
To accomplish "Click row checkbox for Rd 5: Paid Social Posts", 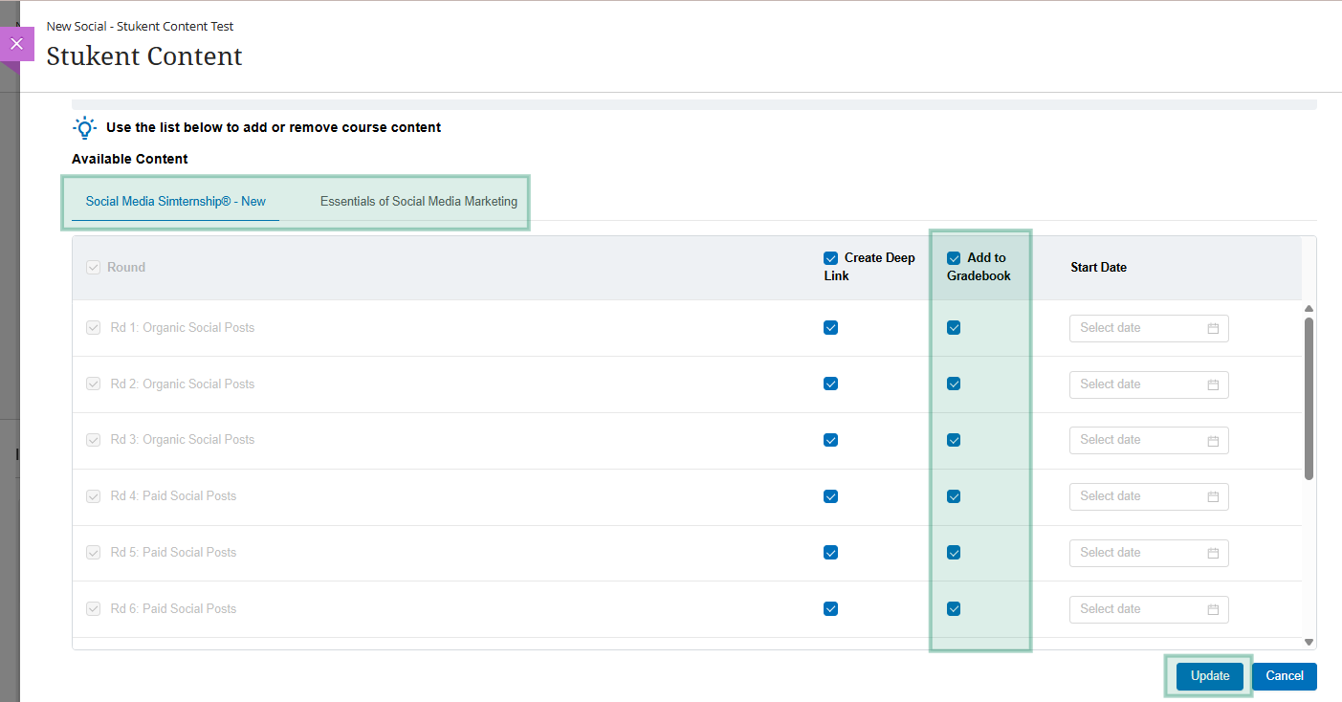I will pyautogui.click(x=94, y=553).
